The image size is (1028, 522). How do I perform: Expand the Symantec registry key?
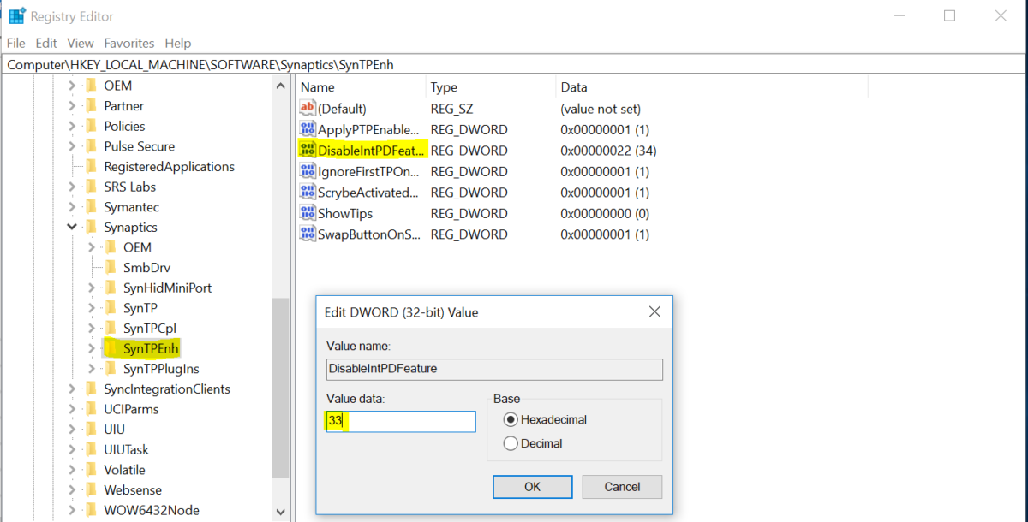pos(72,207)
